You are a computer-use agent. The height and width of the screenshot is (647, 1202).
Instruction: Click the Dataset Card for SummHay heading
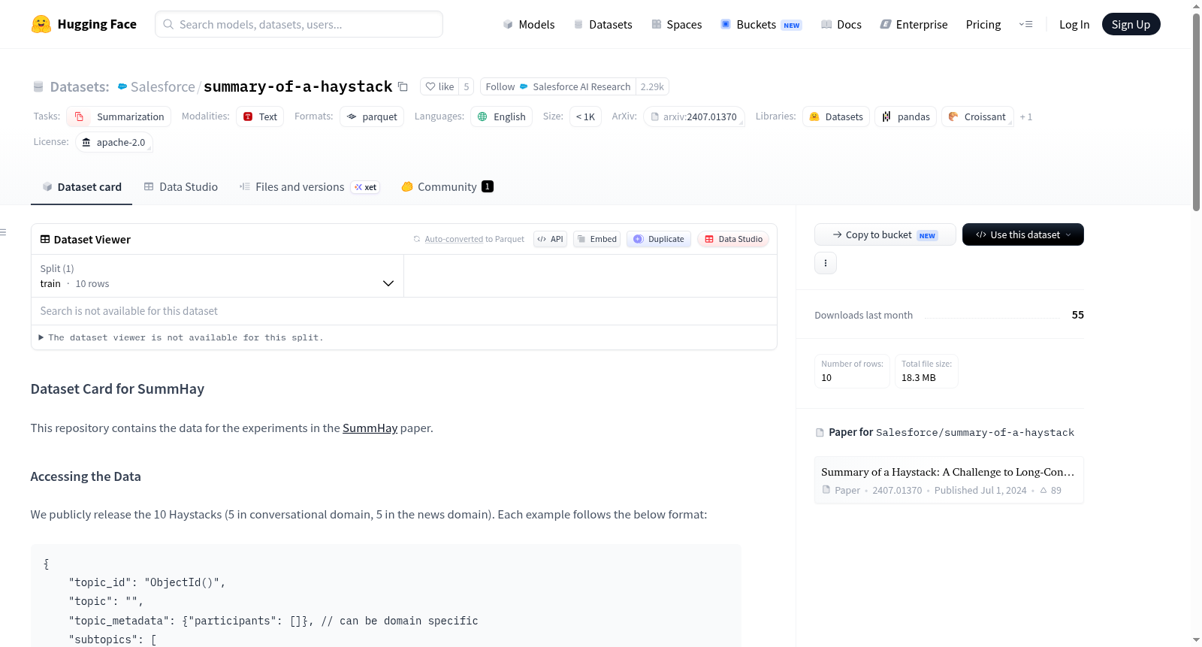117,389
